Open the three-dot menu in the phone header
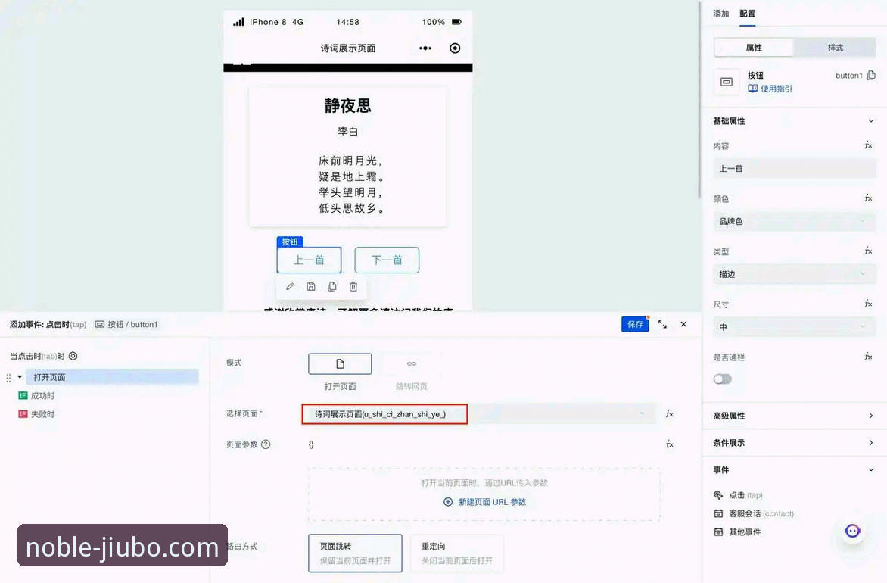This screenshot has height=583, width=887. [x=425, y=48]
